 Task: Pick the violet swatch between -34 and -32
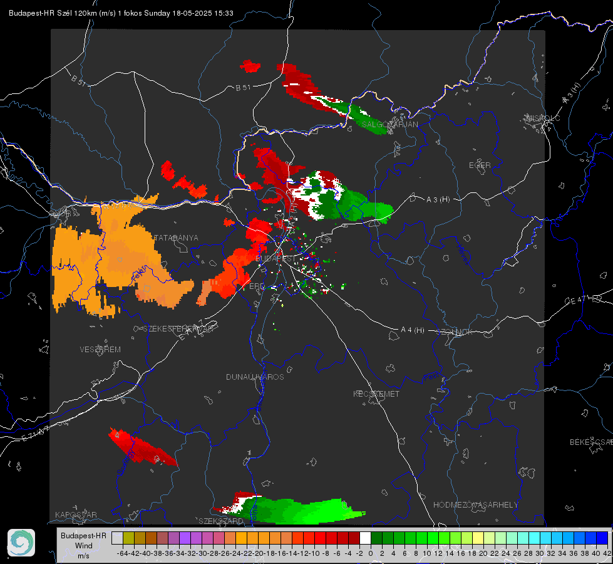coord(185,538)
